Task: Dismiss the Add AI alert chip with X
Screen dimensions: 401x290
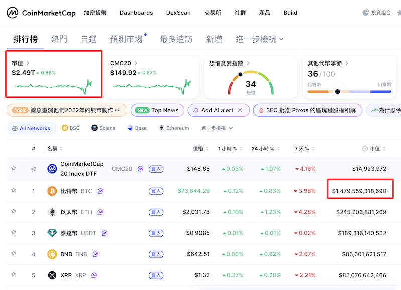Action: point(240,110)
